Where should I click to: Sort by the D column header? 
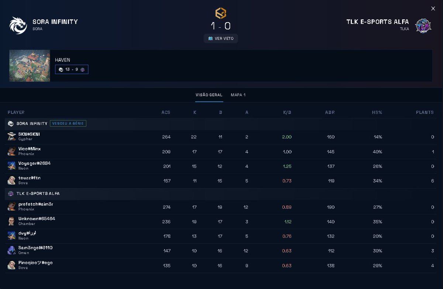pyautogui.click(x=221, y=112)
